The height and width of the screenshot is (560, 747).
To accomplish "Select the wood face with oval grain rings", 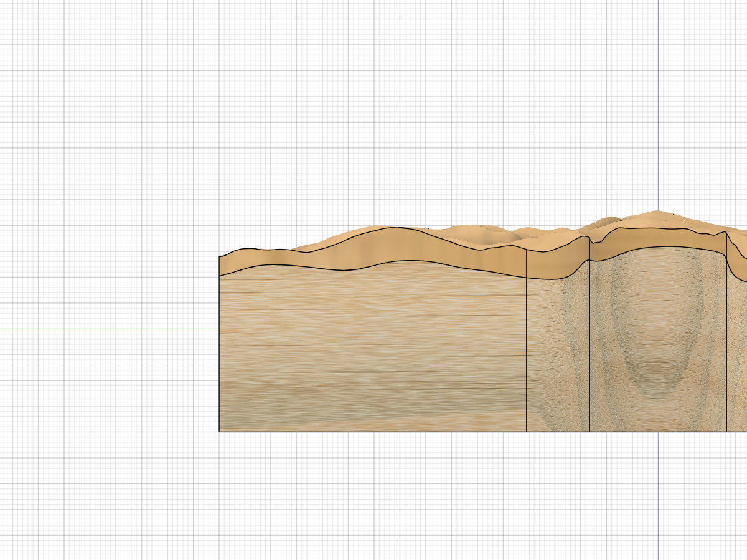I will (x=658, y=339).
